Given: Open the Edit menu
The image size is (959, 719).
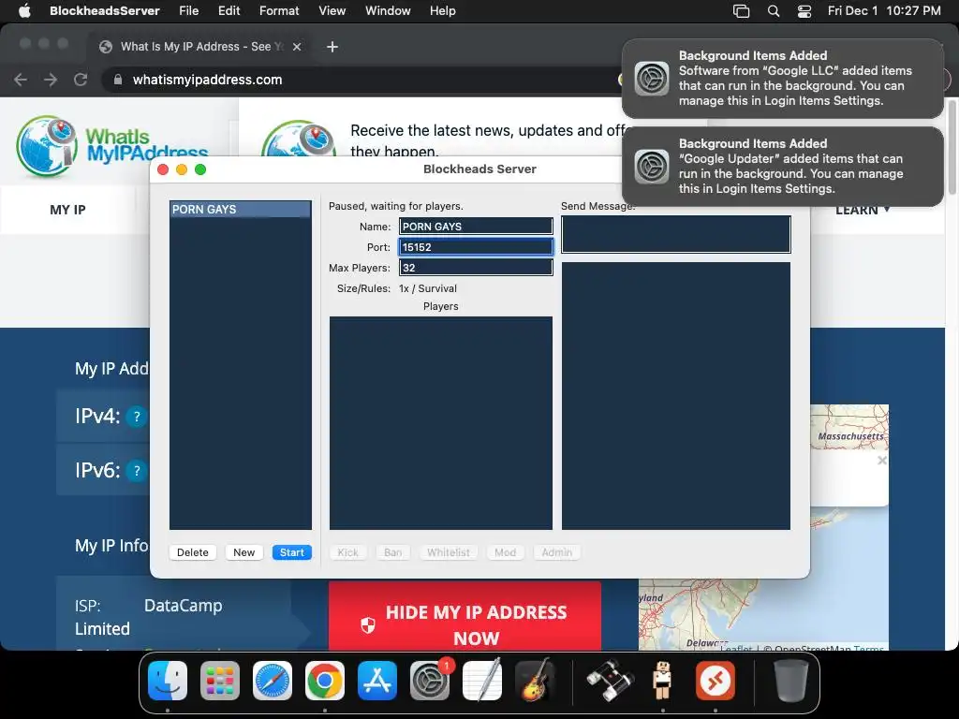Looking at the screenshot, I should (229, 10).
